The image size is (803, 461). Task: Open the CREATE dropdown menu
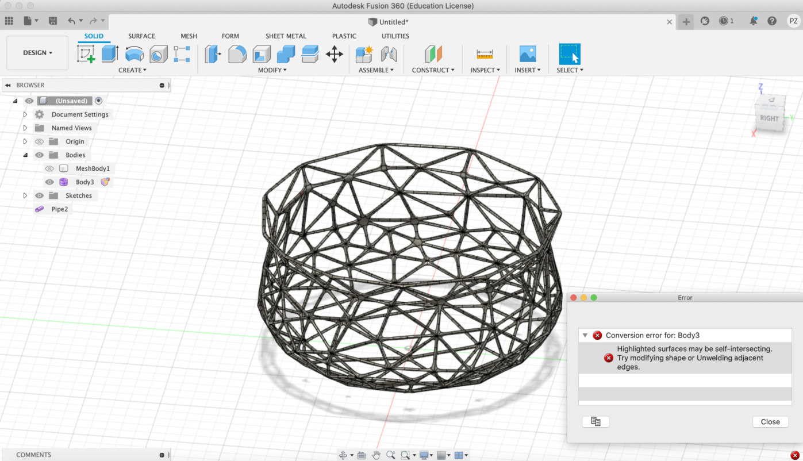pos(132,70)
